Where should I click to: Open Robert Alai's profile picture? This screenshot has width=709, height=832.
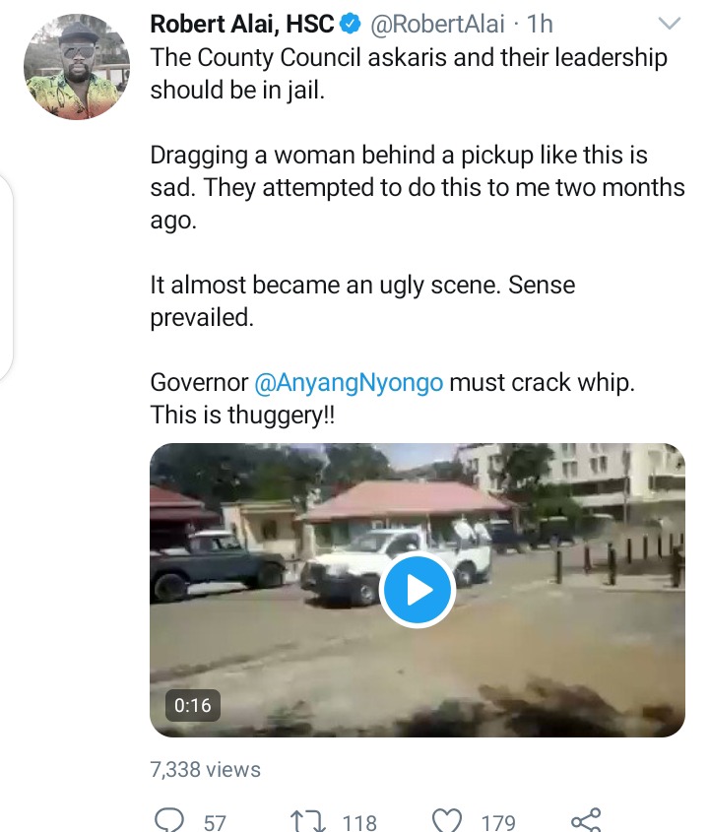77,67
